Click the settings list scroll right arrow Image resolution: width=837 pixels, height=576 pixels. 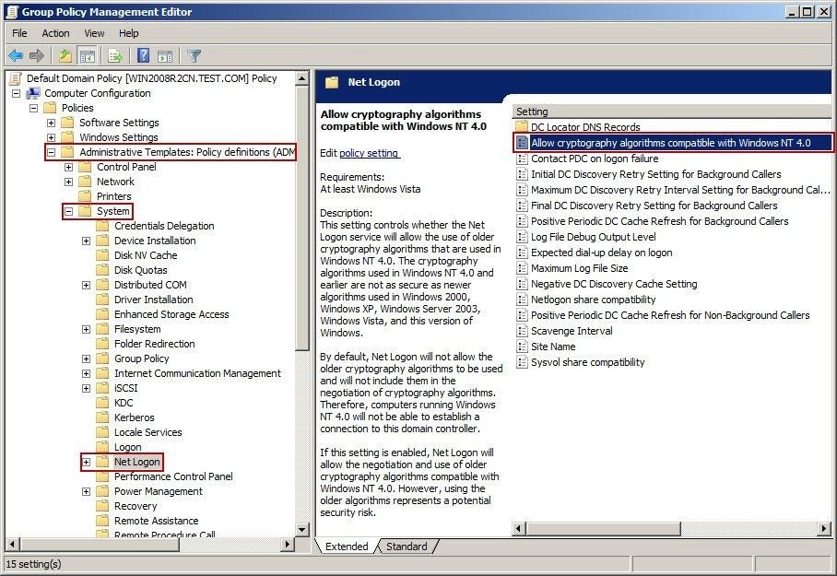[825, 529]
